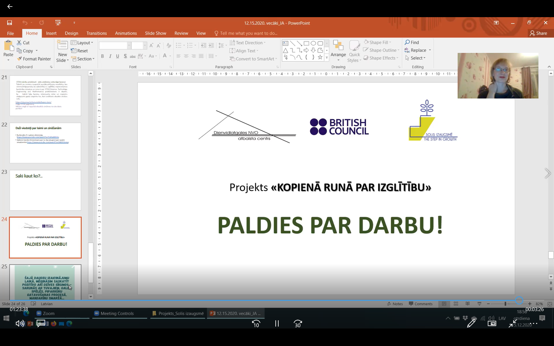Switch to the Slide Show tab
This screenshot has height=346, width=554.
point(156,33)
